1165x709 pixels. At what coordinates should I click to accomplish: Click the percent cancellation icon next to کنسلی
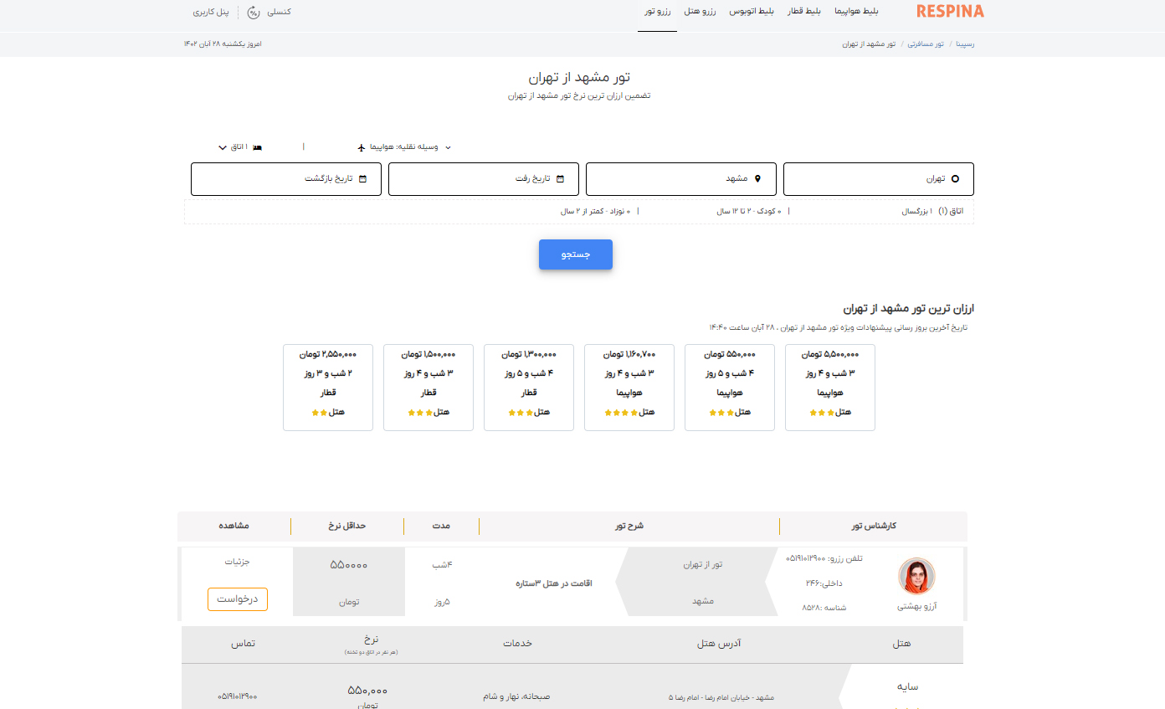point(253,13)
